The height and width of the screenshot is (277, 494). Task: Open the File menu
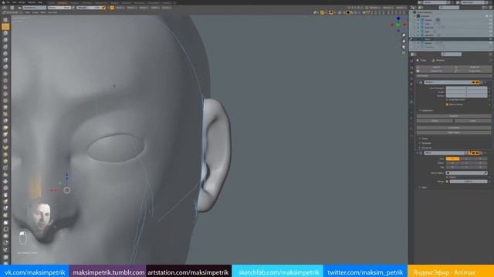tap(8, 2)
